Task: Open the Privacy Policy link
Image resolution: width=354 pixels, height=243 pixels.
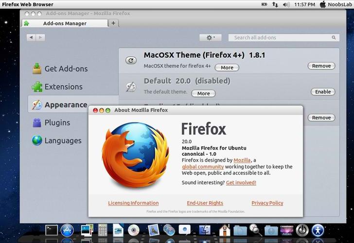Action: point(267,203)
